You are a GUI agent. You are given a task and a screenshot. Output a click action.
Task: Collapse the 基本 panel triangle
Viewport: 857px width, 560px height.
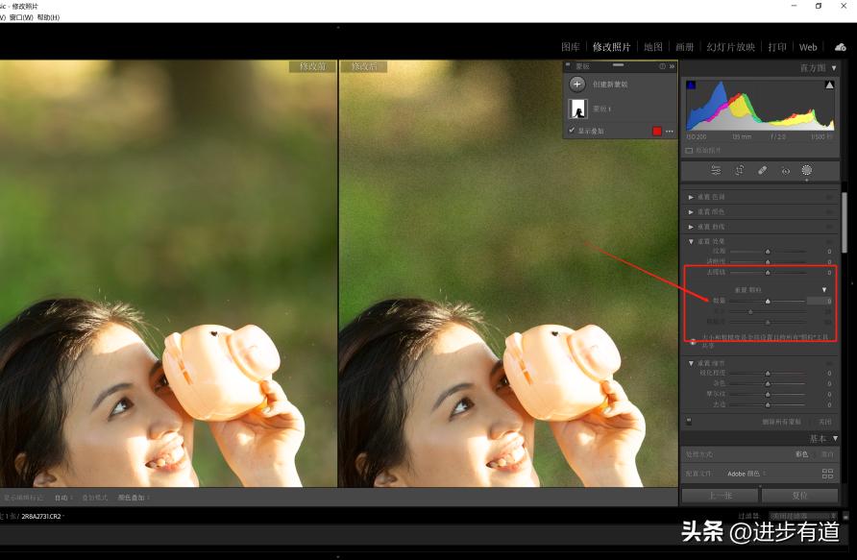(x=835, y=438)
